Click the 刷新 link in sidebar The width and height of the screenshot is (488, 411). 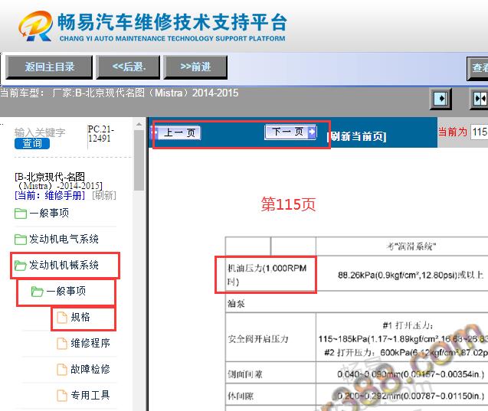tap(104, 195)
